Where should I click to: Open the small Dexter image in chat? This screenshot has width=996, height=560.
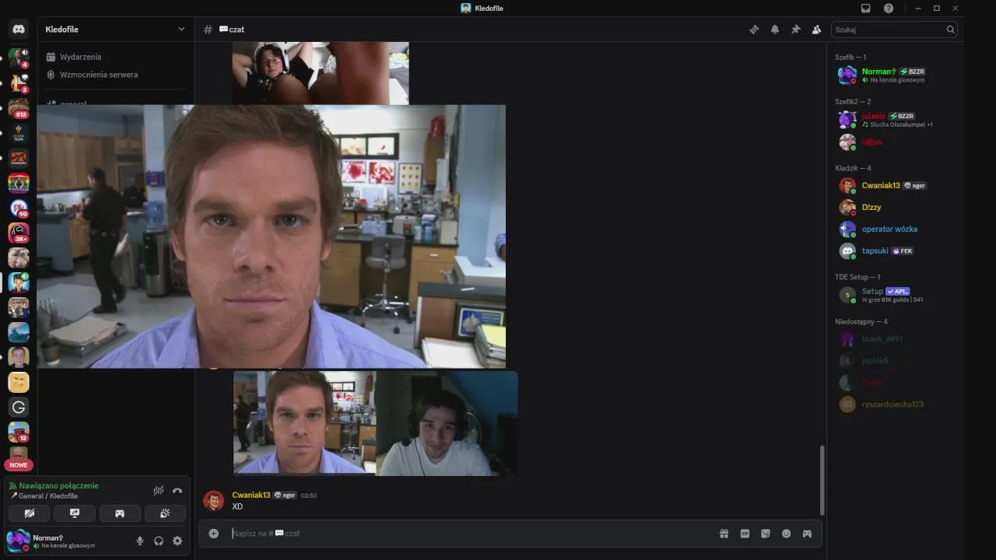click(304, 423)
